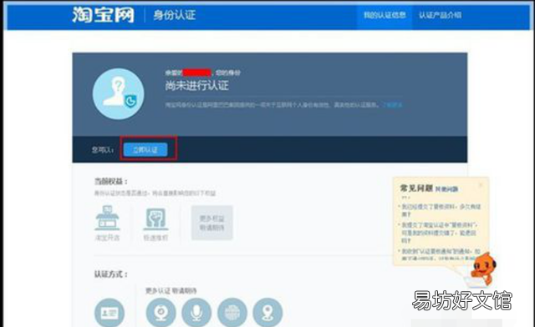Open the second question in 常见问题
Screen dimensions: 535x327
[x=440, y=233]
